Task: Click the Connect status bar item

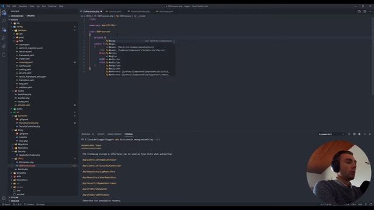Action: (29, 204)
